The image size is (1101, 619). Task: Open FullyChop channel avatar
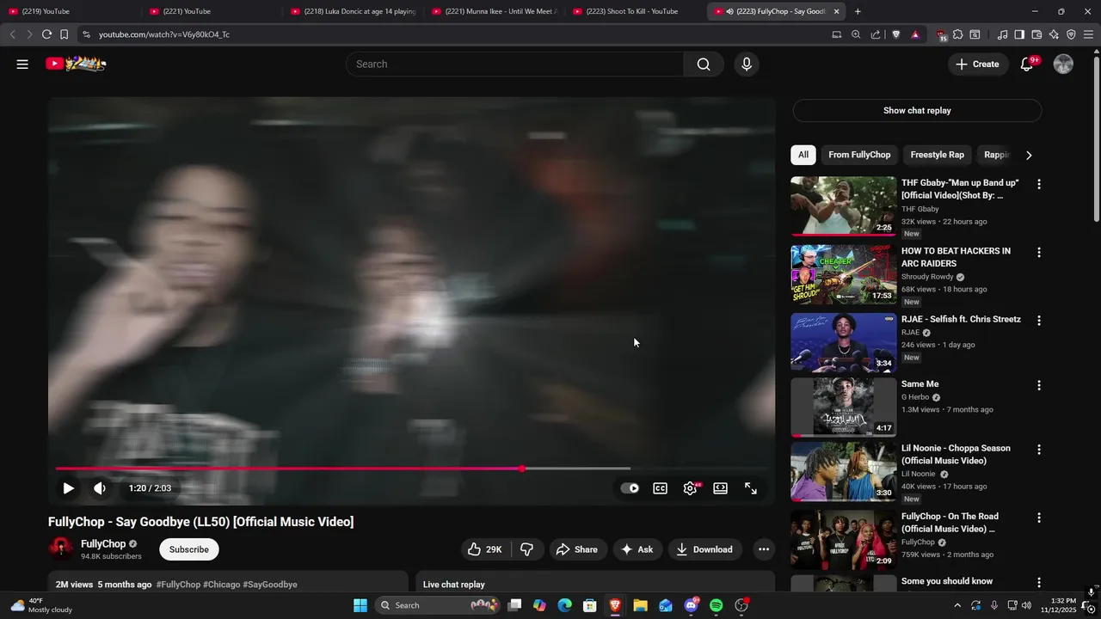[60, 549]
